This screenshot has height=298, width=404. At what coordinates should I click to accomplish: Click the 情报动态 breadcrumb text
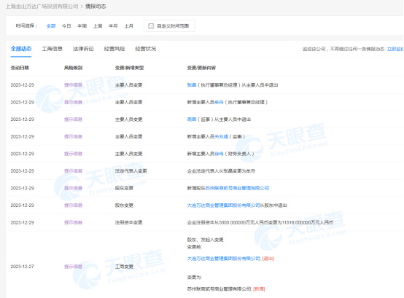(x=96, y=7)
